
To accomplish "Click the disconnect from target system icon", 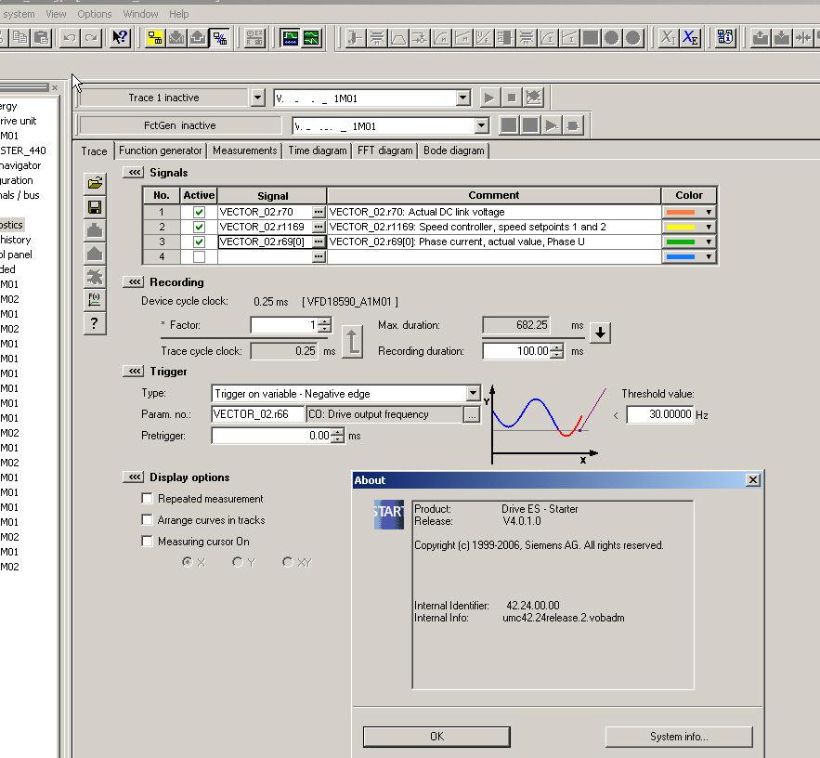I will click(x=220, y=38).
